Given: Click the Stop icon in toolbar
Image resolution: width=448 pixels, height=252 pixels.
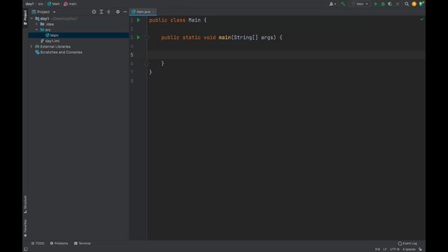Looking at the screenshot, I should point(398,4).
